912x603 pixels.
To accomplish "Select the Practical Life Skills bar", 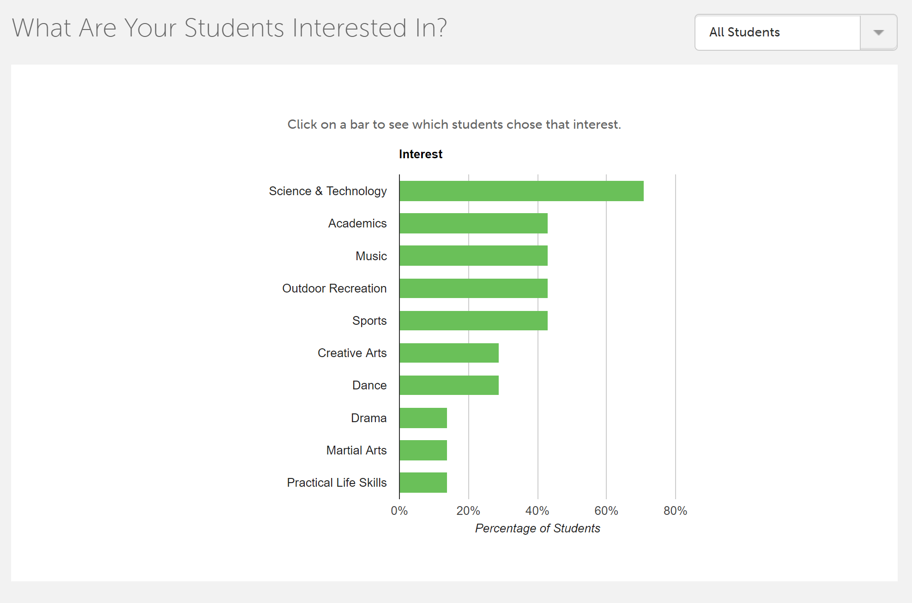I will 423,483.
